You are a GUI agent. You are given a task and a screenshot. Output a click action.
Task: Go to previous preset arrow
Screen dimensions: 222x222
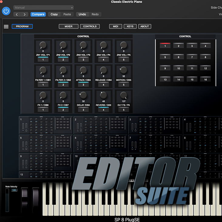pos(17,14)
